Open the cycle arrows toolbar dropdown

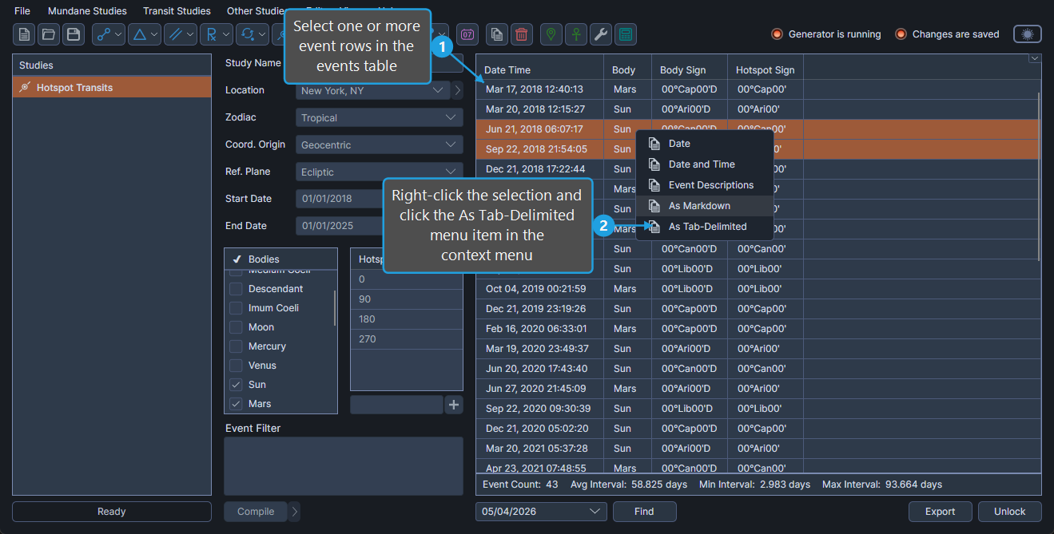point(263,34)
